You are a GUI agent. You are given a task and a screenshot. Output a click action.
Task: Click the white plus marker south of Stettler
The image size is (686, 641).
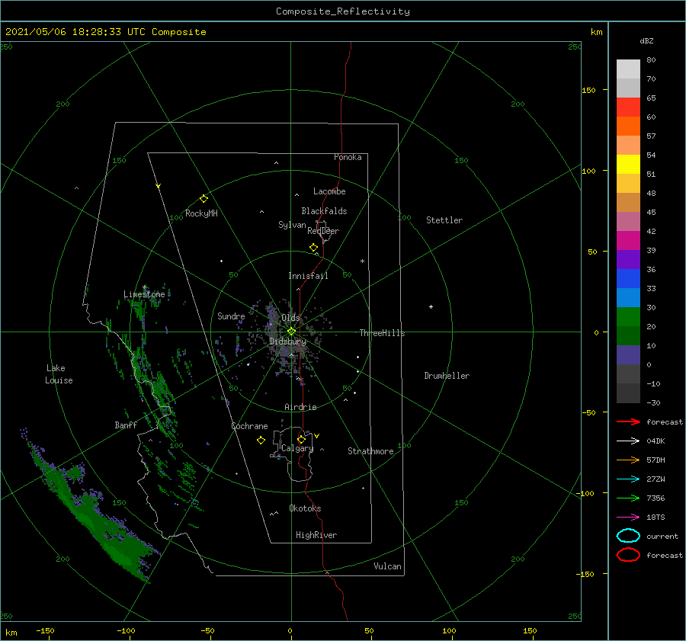431,306
